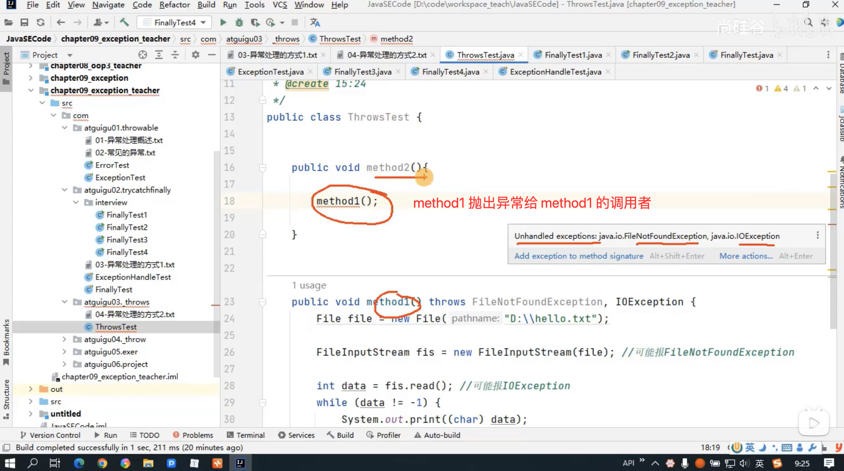Click the Sync reload icon in toolbar

pos(40,22)
